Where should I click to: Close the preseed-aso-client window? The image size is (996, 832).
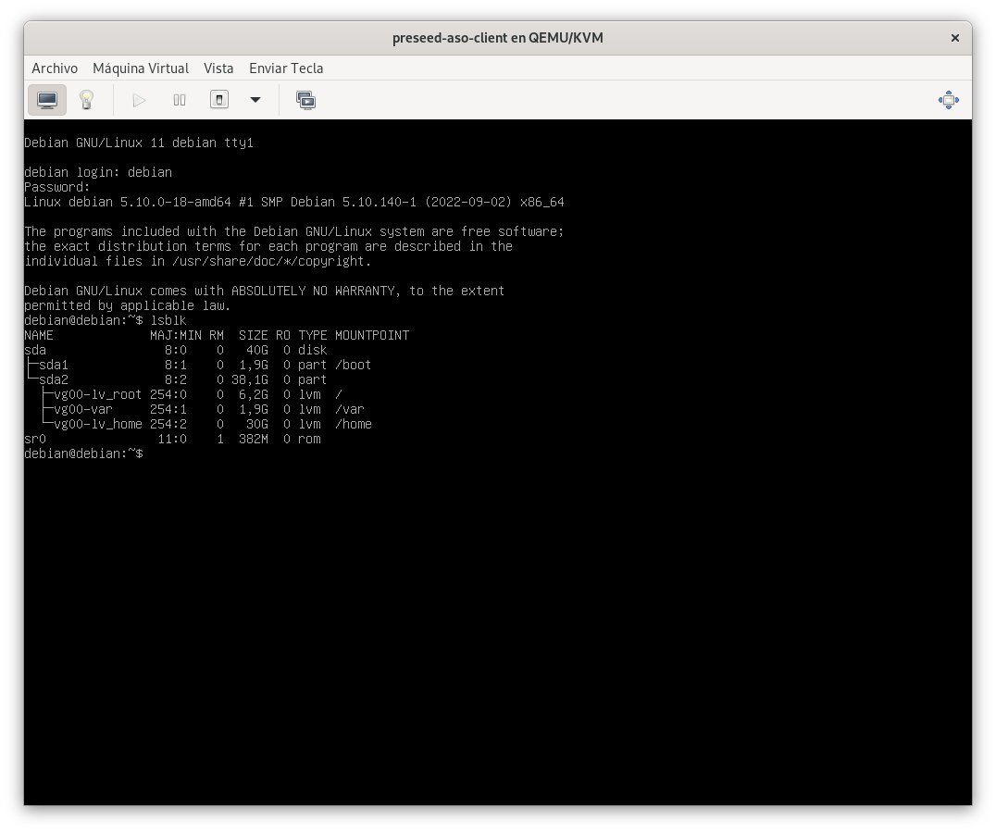point(954,38)
